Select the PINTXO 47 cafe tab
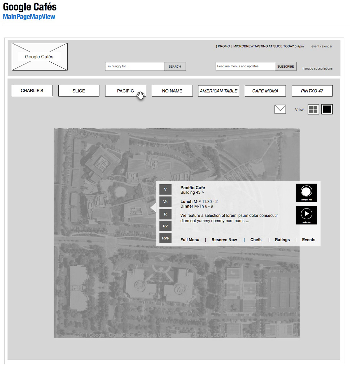Viewport: 350px width, 376px height. (x=312, y=91)
